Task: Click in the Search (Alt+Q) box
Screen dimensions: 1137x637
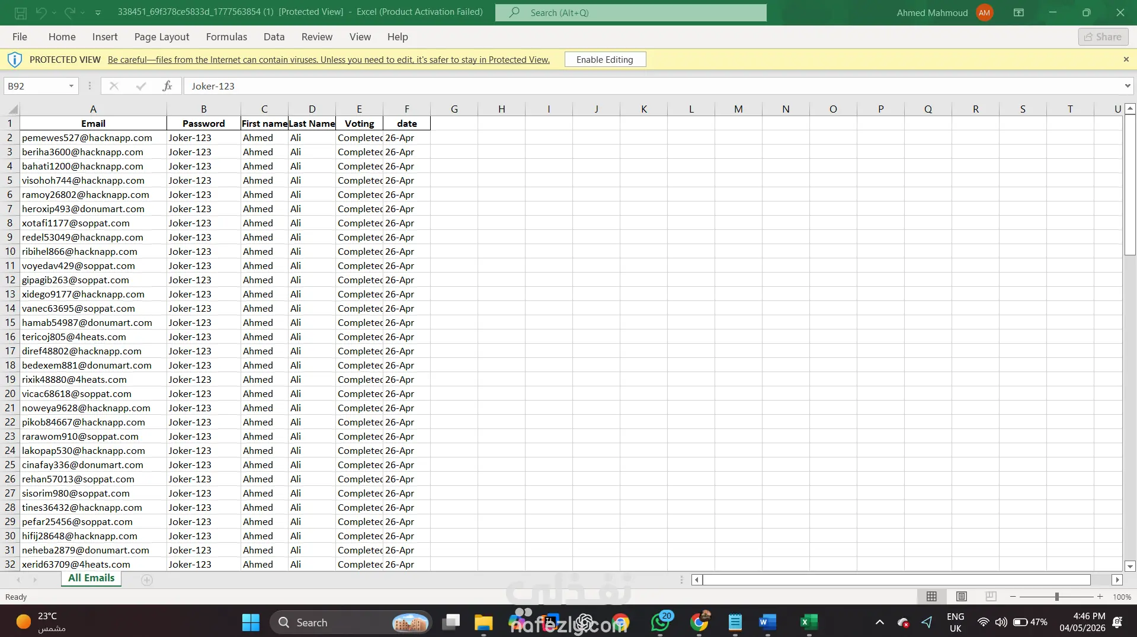Action: pos(630,12)
